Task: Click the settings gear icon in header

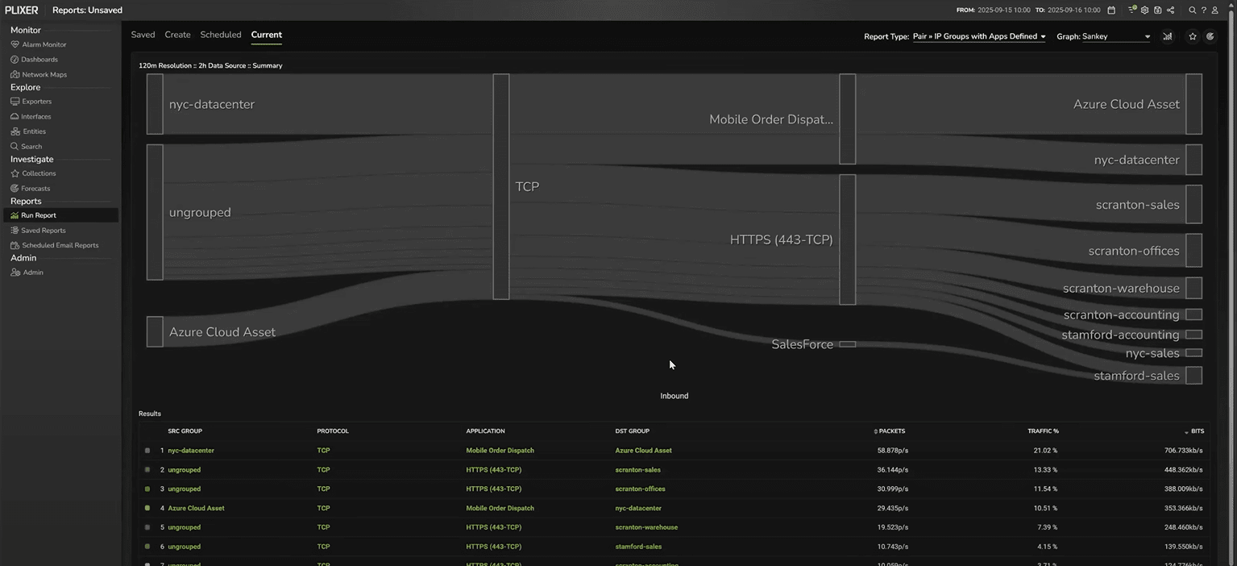Action: [x=1144, y=10]
